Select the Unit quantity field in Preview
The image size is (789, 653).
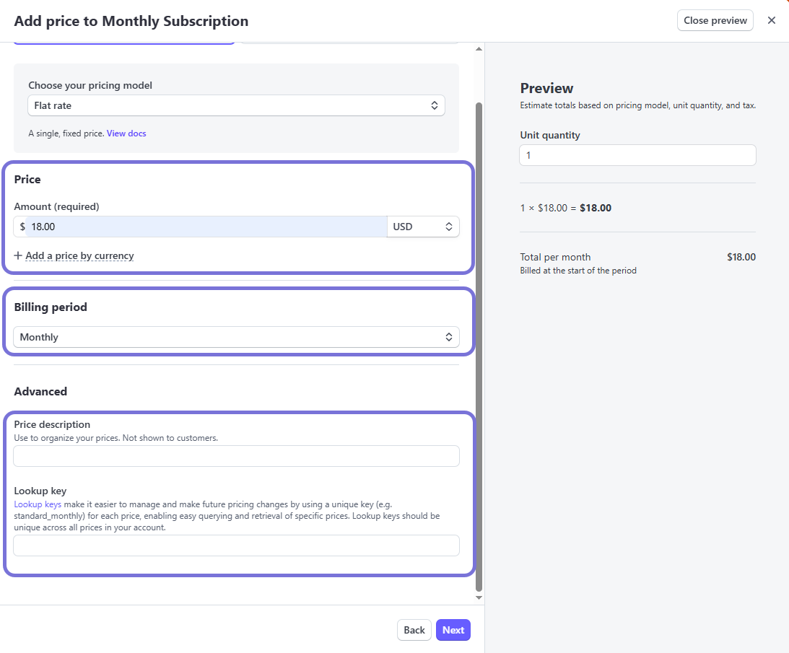point(637,155)
